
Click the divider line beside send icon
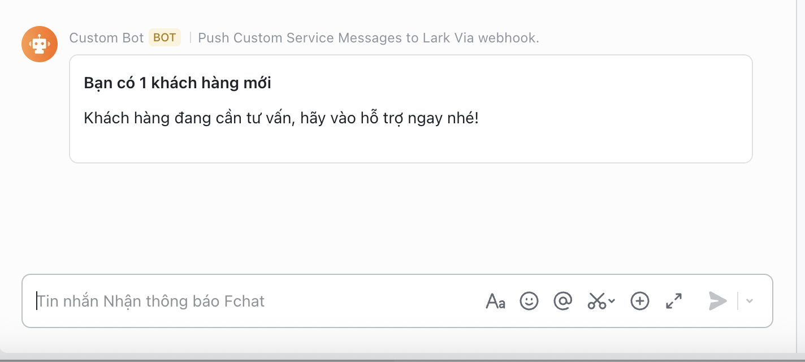point(738,301)
